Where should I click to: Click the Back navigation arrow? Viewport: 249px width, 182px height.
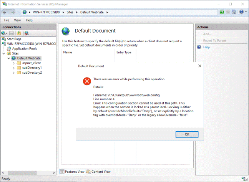pos(5,12)
